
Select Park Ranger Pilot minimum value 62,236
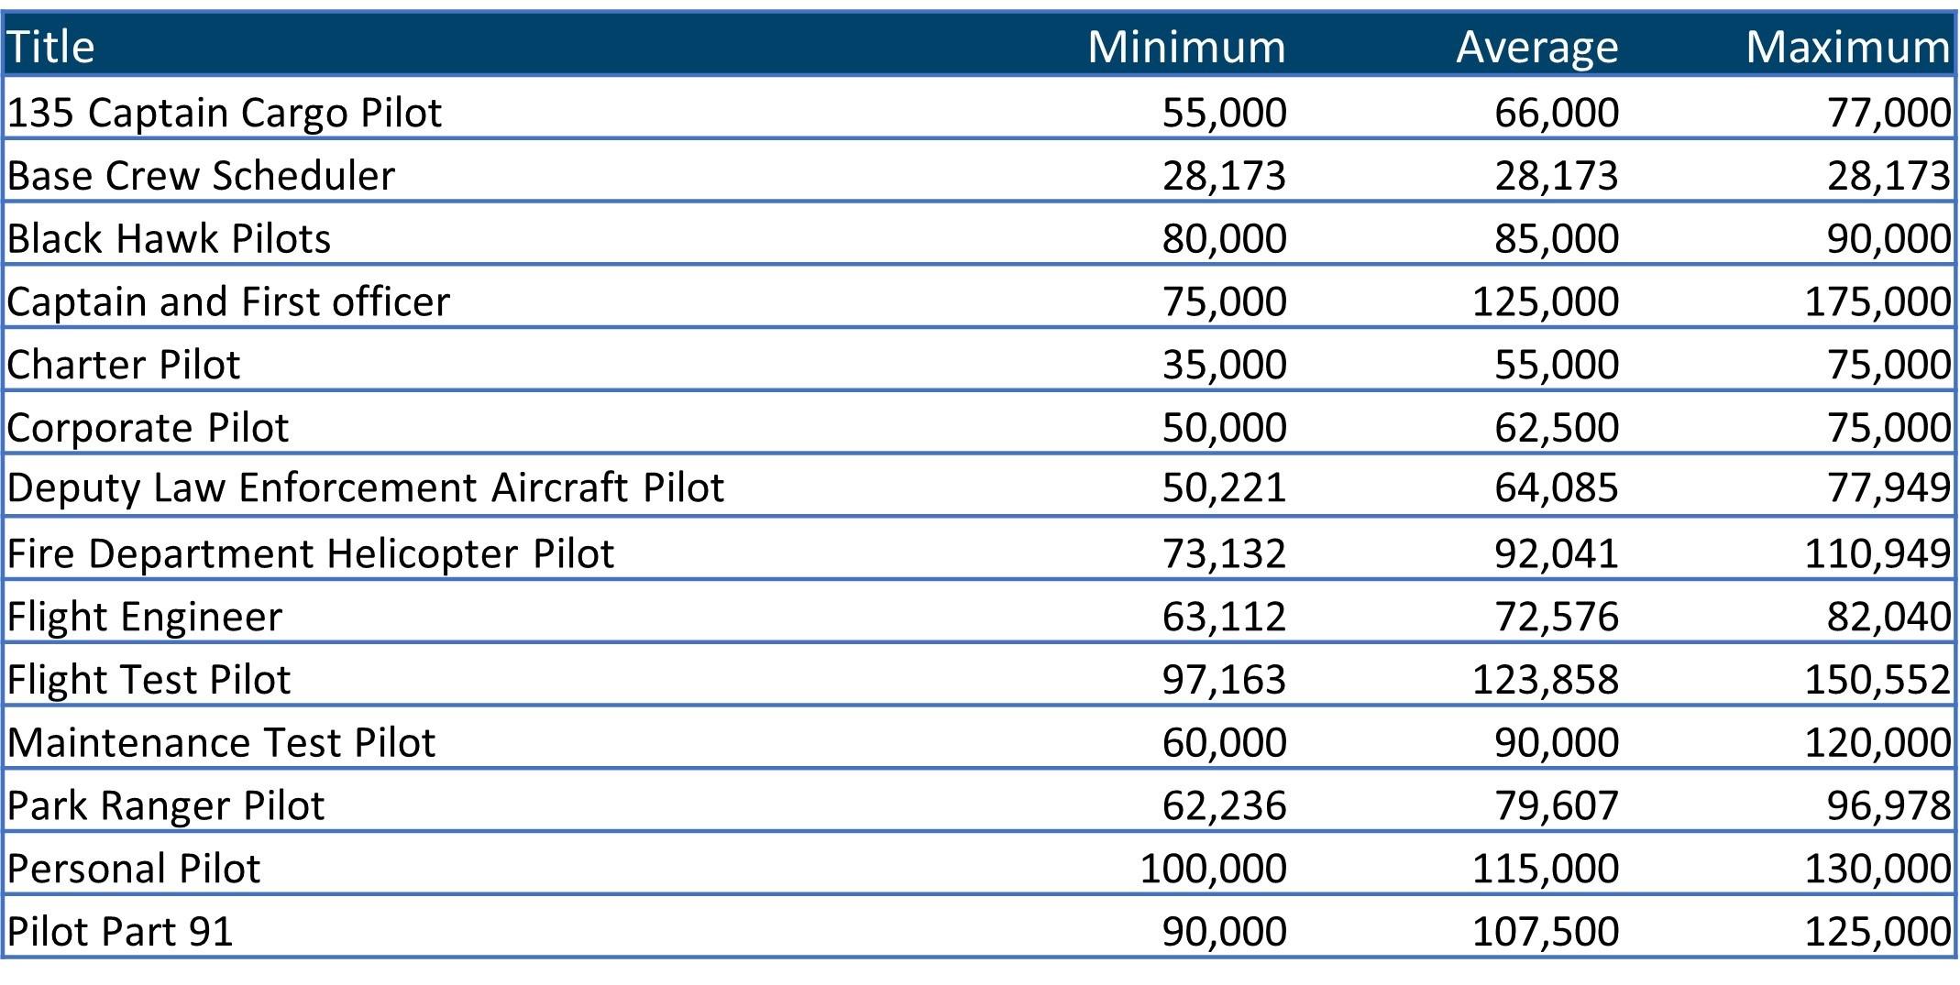point(1224,805)
